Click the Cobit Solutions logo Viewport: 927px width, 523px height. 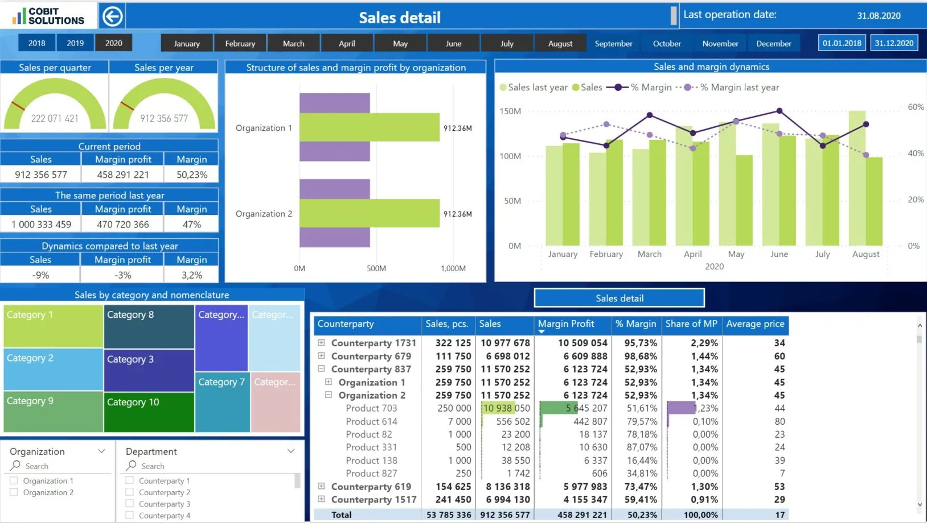tap(48, 16)
